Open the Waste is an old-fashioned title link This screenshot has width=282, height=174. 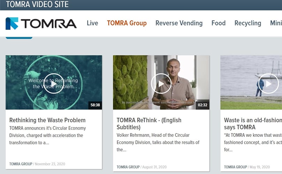coord(253,124)
